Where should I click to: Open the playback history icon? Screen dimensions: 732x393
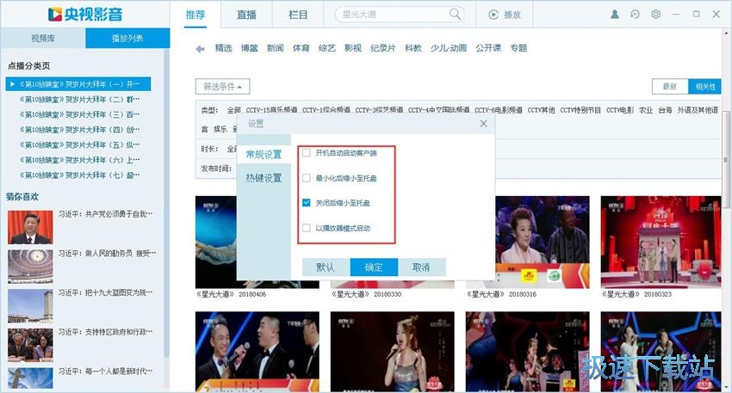click(x=635, y=15)
